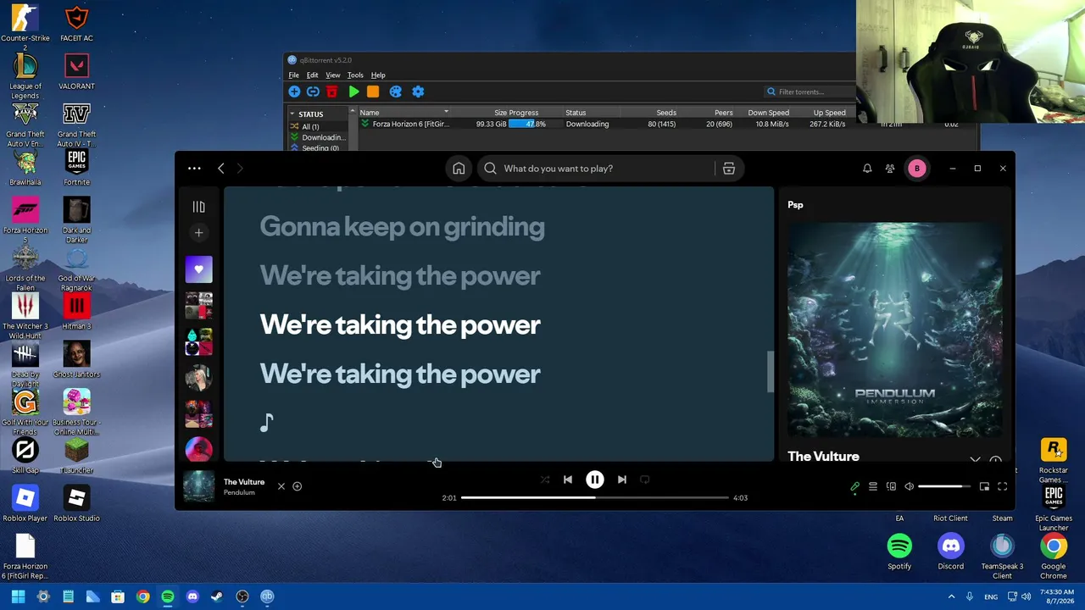1085x610 pixels.
Task: Open the Windows Start menu
Action: [x=19, y=596]
